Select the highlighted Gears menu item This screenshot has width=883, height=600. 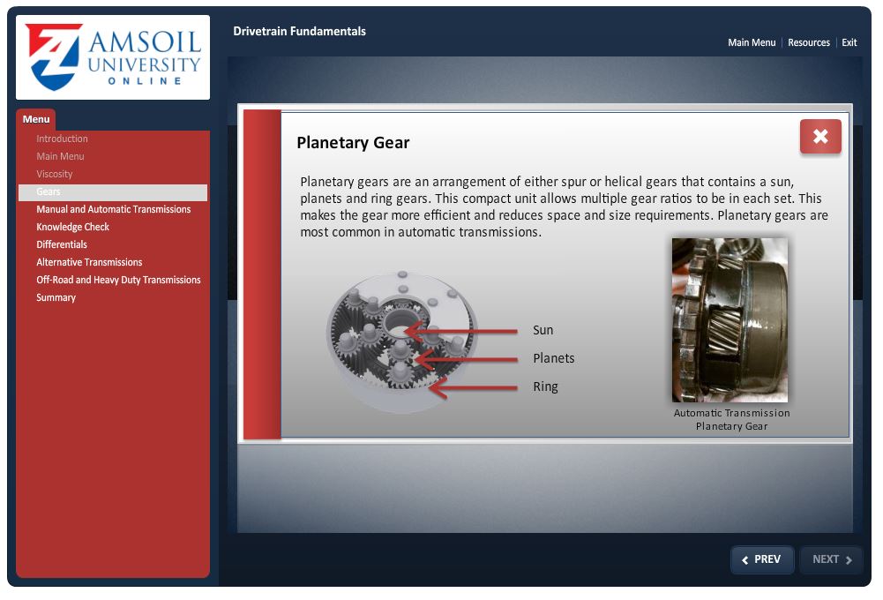113,192
